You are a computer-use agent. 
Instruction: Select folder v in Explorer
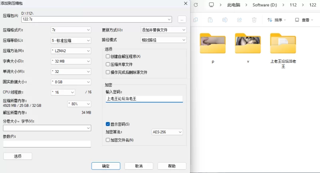248,48
